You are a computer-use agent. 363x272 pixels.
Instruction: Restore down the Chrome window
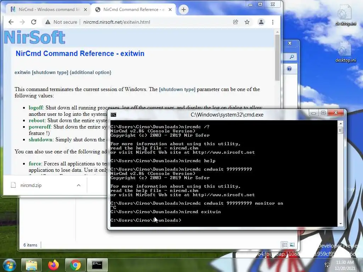click(x=260, y=4)
